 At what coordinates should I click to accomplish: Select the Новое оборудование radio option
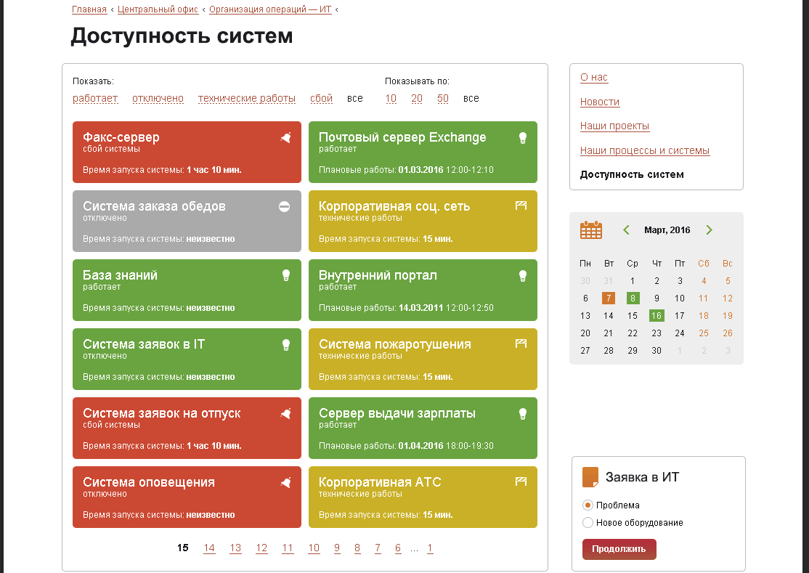[x=588, y=523]
